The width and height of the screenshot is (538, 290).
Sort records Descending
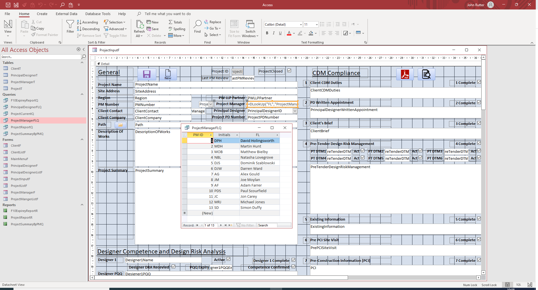pos(88,29)
